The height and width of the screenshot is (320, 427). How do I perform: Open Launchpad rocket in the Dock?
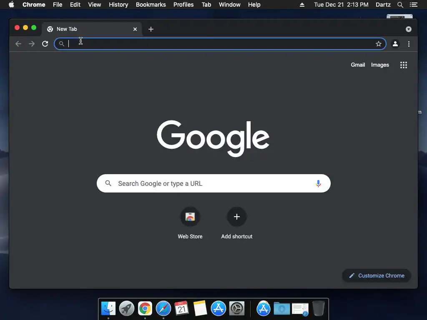click(127, 309)
